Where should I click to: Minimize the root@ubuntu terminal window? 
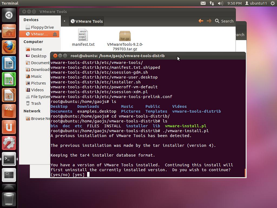60,56
